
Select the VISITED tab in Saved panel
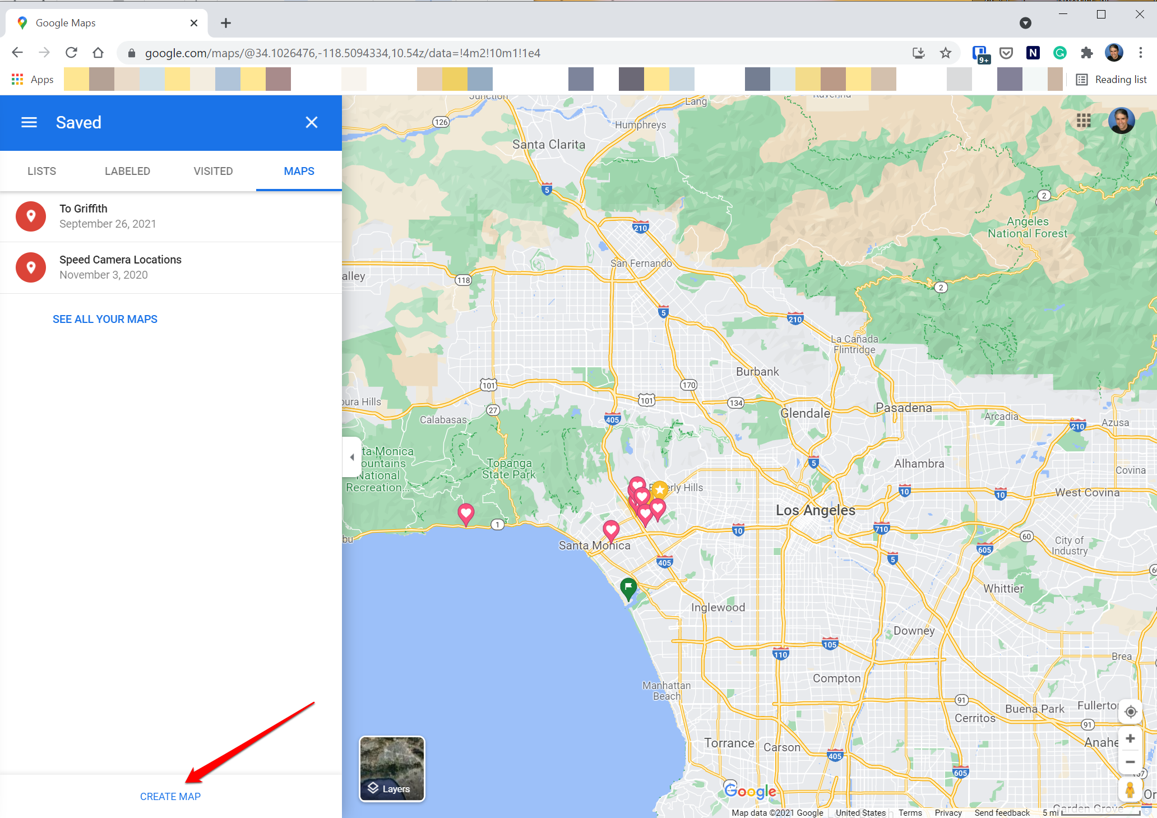tap(212, 171)
